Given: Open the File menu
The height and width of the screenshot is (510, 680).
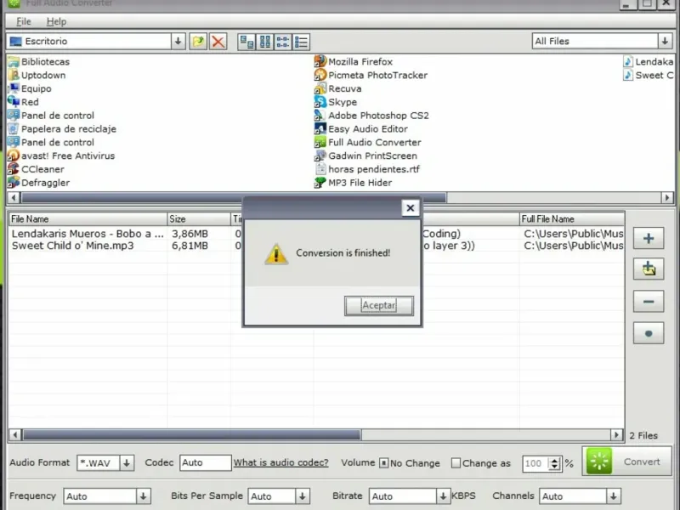Looking at the screenshot, I should click(x=24, y=21).
